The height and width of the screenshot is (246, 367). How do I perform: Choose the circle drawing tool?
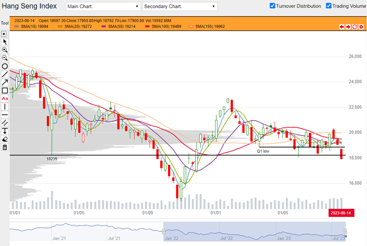click(x=5, y=66)
